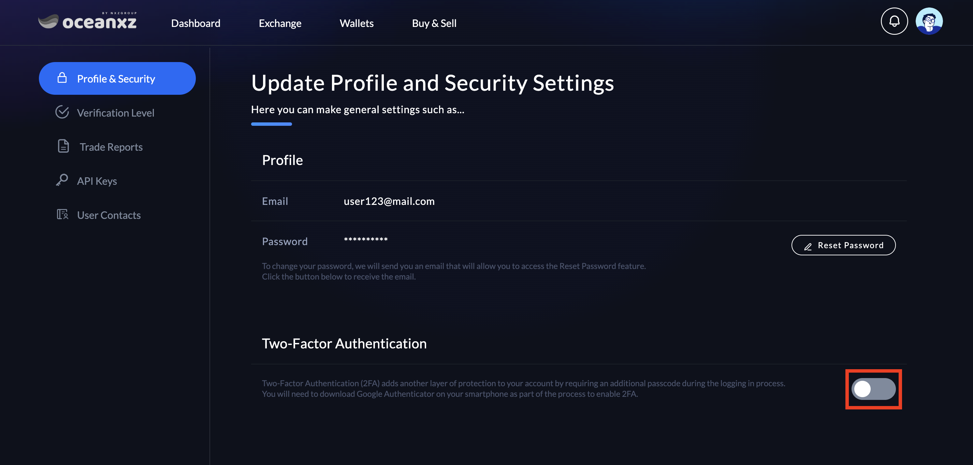Click the oceanxz logo
This screenshot has height=465, width=973.
[x=88, y=21]
